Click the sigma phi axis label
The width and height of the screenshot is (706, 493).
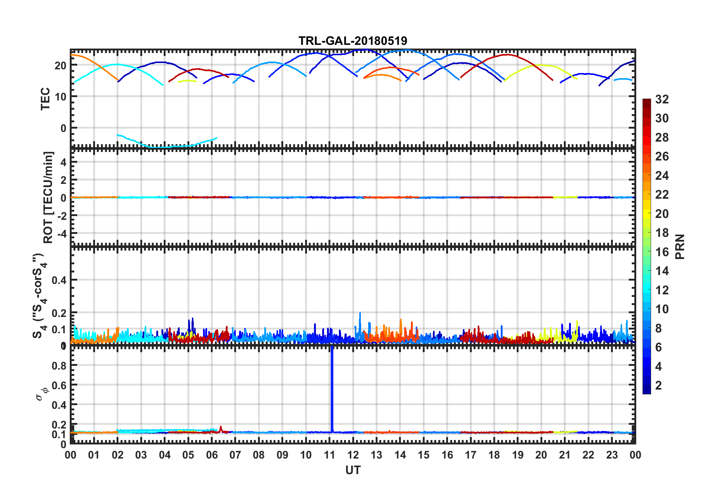point(42,394)
